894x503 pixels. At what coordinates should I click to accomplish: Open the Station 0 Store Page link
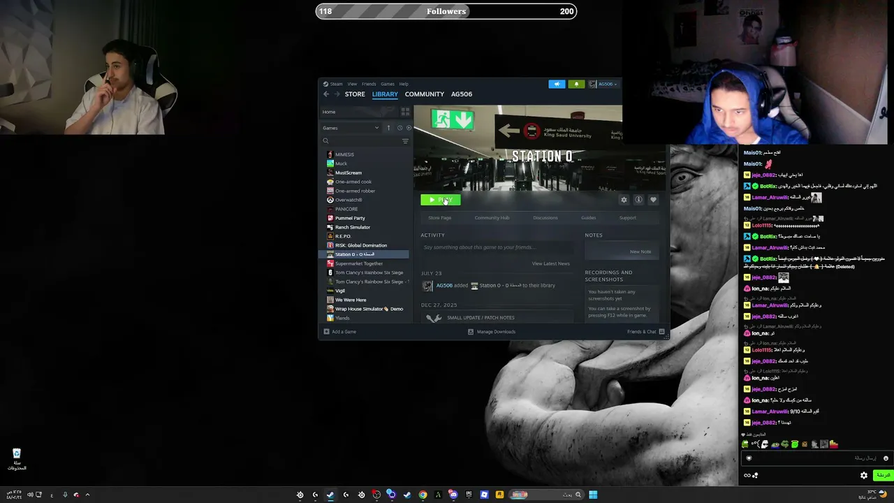tap(439, 218)
